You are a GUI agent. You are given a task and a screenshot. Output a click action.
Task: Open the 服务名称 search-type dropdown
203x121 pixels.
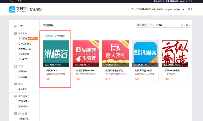tap(145, 25)
